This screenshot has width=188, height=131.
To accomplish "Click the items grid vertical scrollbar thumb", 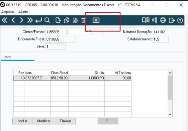I will click(170, 87).
